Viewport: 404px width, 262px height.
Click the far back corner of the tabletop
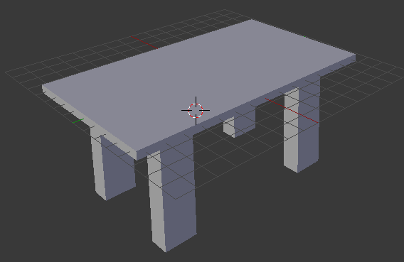(x=251, y=20)
